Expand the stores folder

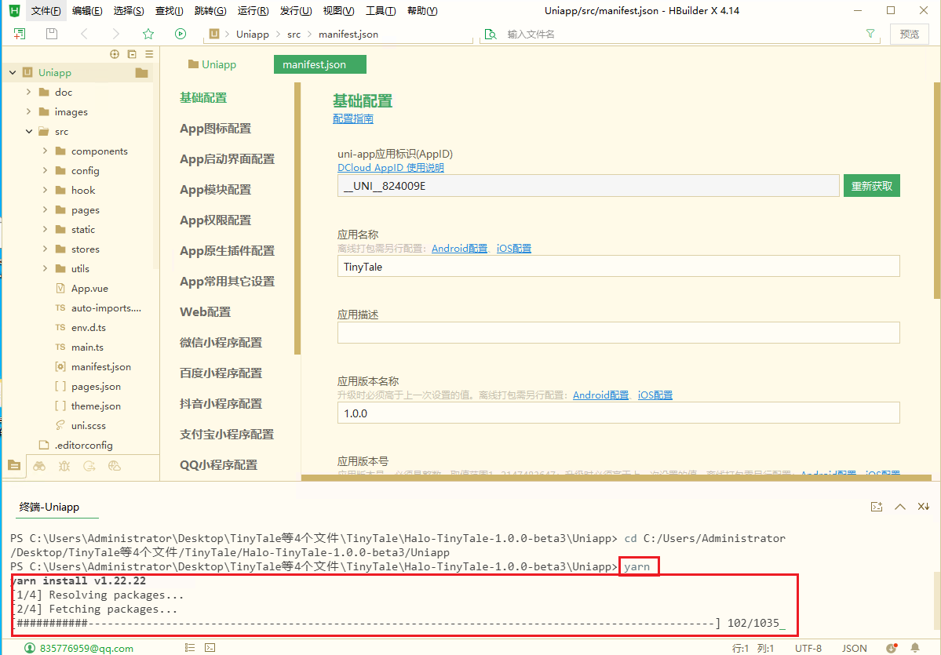[45, 249]
